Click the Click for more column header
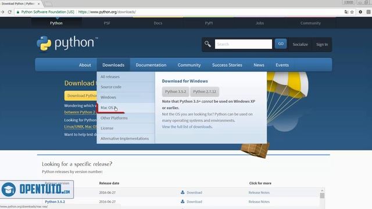The width and height of the screenshot is (372, 209). [x=260, y=183]
